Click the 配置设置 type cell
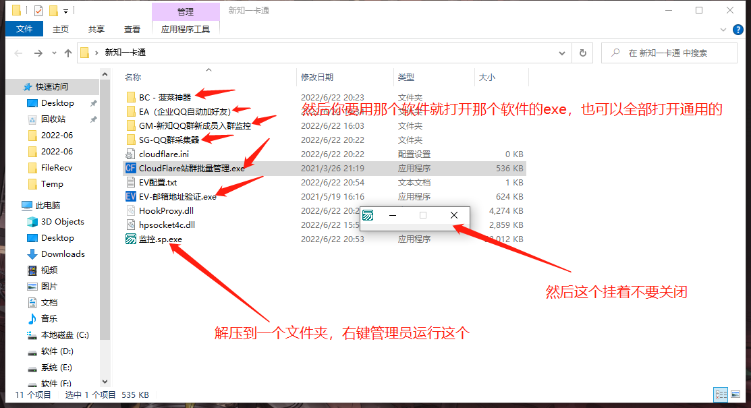 414,154
